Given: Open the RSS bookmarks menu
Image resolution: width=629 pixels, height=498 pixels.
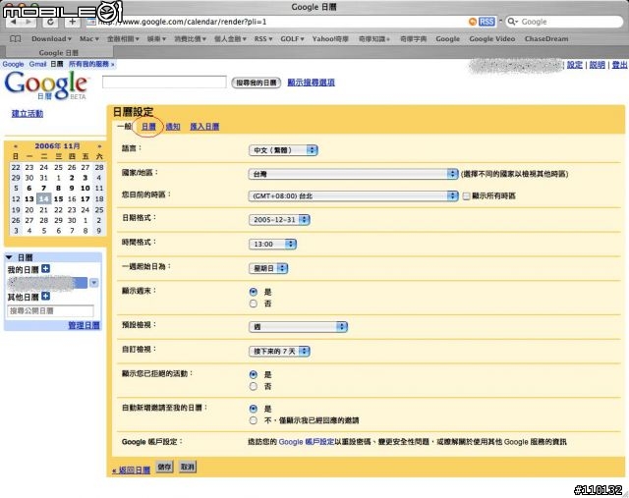Looking at the screenshot, I should (x=263, y=39).
